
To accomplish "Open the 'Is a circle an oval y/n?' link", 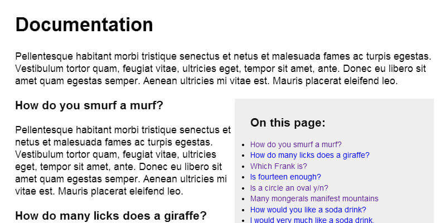I will (x=289, y=188).
